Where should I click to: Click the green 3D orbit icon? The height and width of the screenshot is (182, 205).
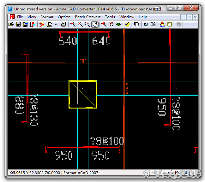118,24
